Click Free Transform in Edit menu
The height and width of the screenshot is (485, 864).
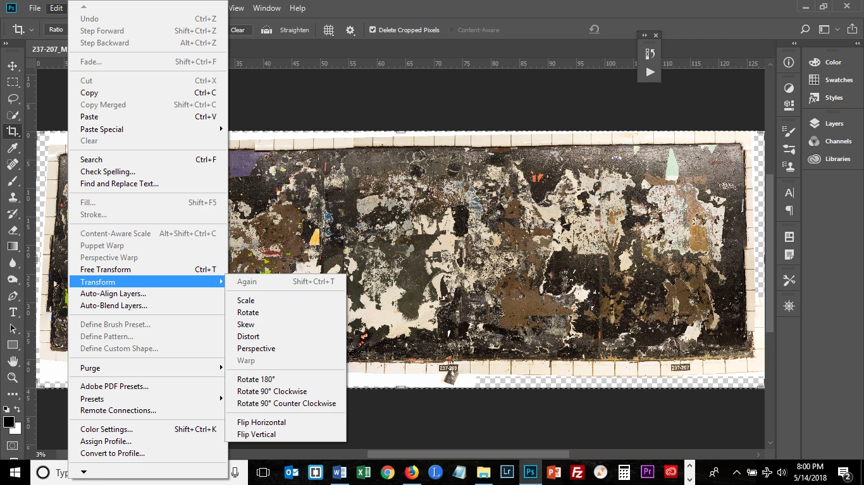106,269
